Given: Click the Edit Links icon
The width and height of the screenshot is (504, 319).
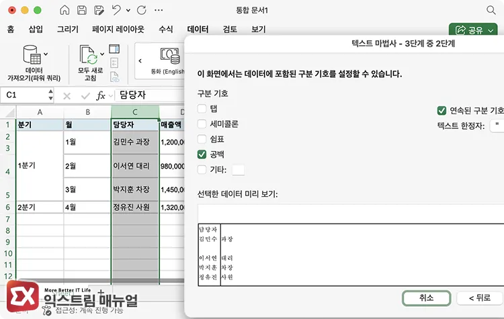Looking at the screenshot, I should click(114, 77).
